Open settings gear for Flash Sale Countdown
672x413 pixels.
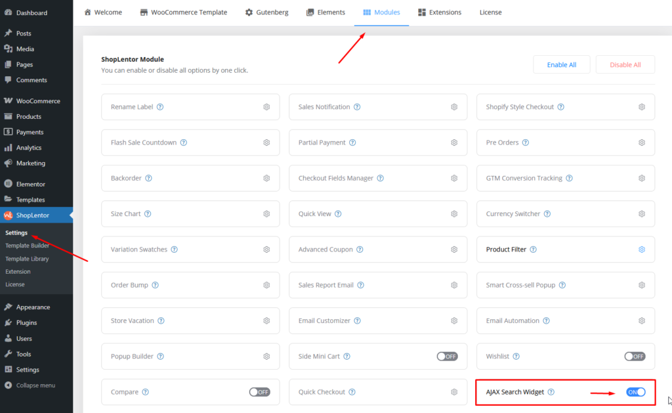(266, 142)
